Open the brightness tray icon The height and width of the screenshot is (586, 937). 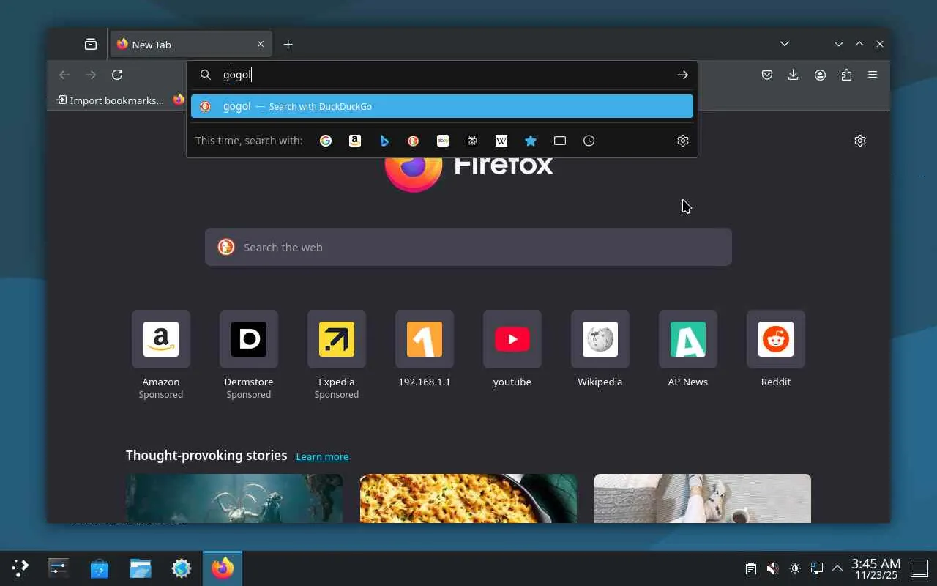click(x=795, y=568)
